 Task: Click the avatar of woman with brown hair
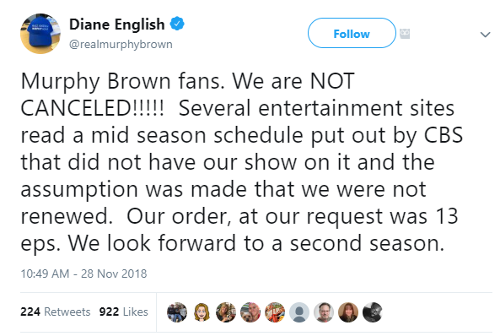[x=348, y=312]
